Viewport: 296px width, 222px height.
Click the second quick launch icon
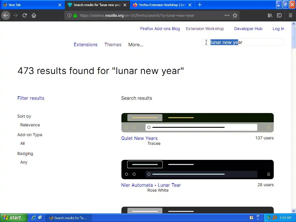pos(40,218)
